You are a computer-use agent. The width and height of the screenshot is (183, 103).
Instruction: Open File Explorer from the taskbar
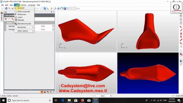tap(69, 100)
